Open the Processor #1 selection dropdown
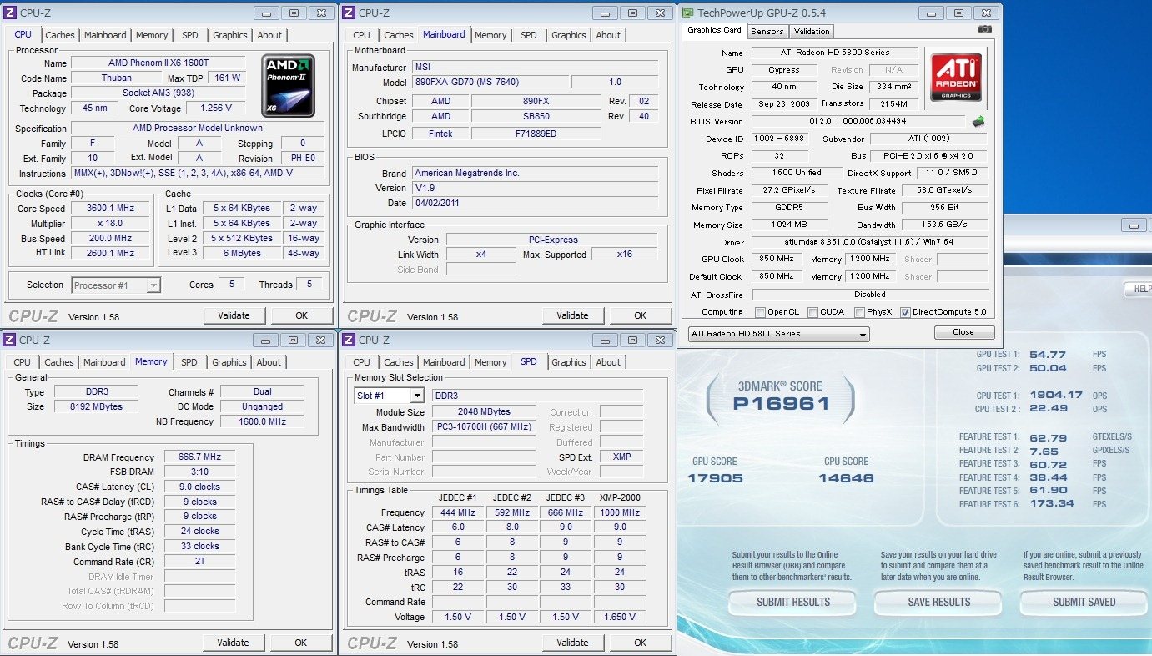This screenshot has width=1152, height=656. coord(116,285)
